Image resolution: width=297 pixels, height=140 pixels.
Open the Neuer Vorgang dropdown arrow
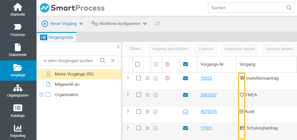coord(81,24)
